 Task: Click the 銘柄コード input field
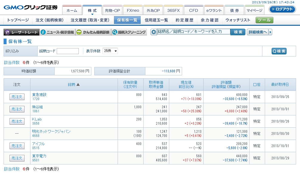(68, 51)
